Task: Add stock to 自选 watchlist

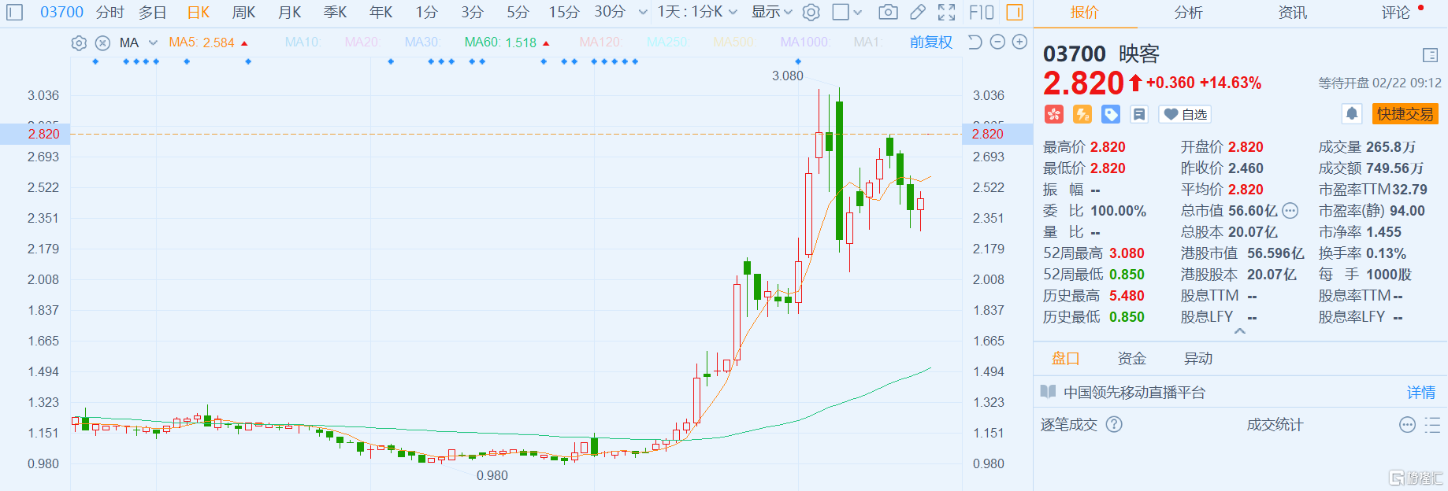Action: (x=1185, y=114)
